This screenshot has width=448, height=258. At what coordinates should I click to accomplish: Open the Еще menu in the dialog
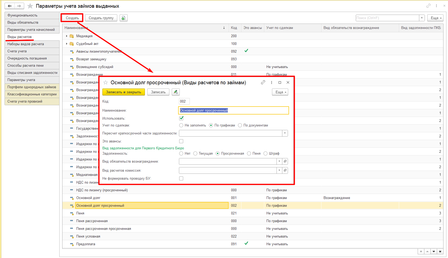pos(280,92)
